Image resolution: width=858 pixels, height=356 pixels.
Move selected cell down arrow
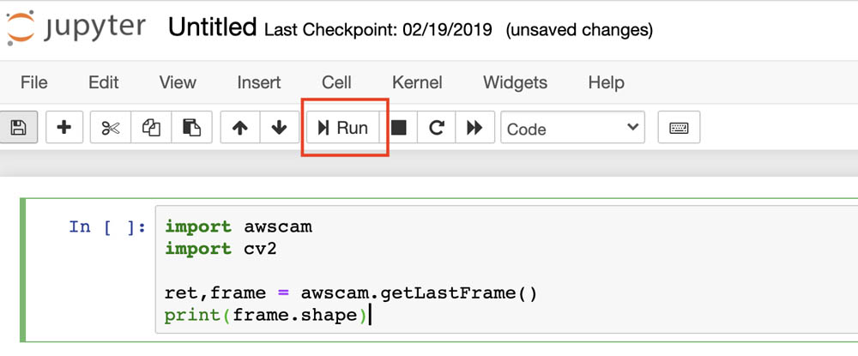click(x=279, y=128)
